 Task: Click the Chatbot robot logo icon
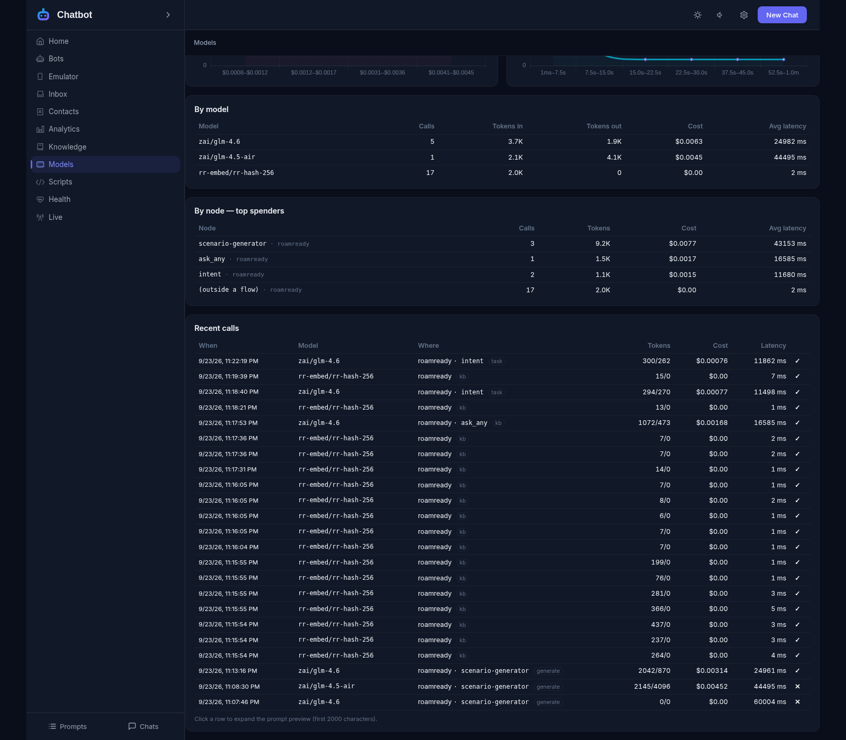pyautogui.click(x=43, y=15)
